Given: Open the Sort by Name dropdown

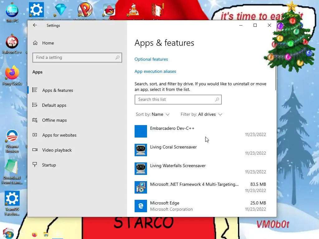Looking at the screenshot, I should 153,115.
